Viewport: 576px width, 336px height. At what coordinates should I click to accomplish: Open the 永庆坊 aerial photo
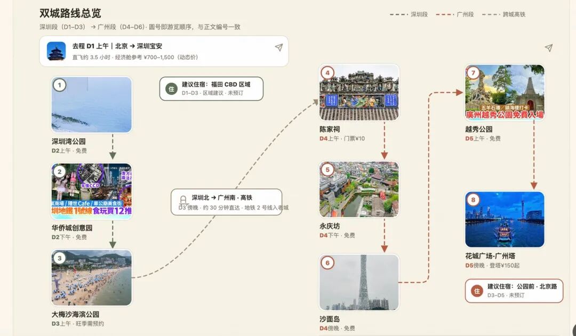[359, 189]
